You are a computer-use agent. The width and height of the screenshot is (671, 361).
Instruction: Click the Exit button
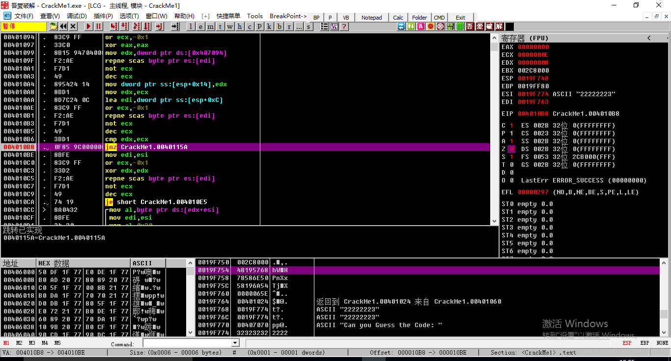point(460,17)
